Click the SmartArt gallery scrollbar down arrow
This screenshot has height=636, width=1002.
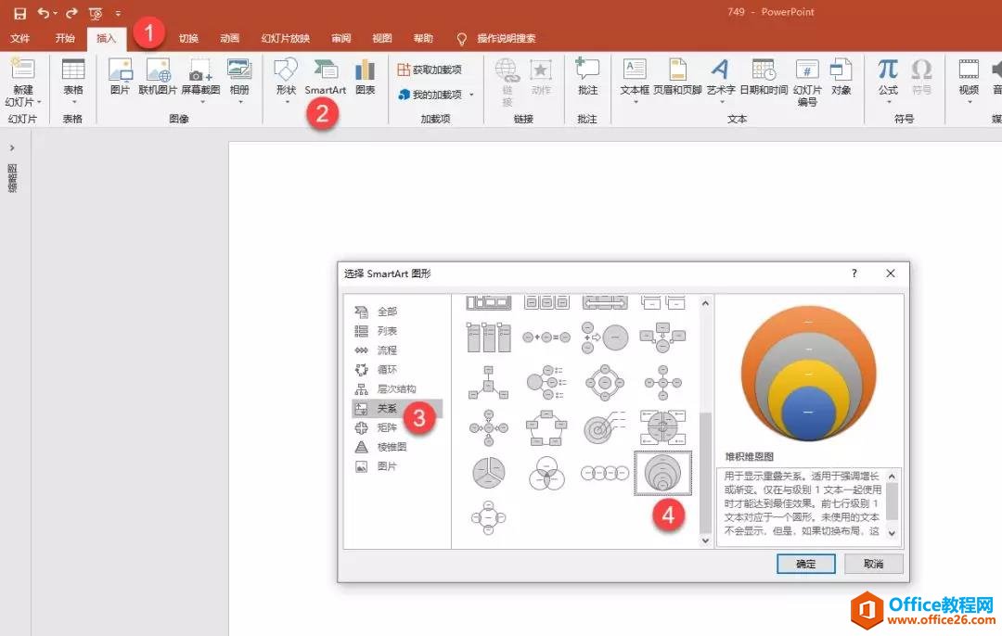705,540
